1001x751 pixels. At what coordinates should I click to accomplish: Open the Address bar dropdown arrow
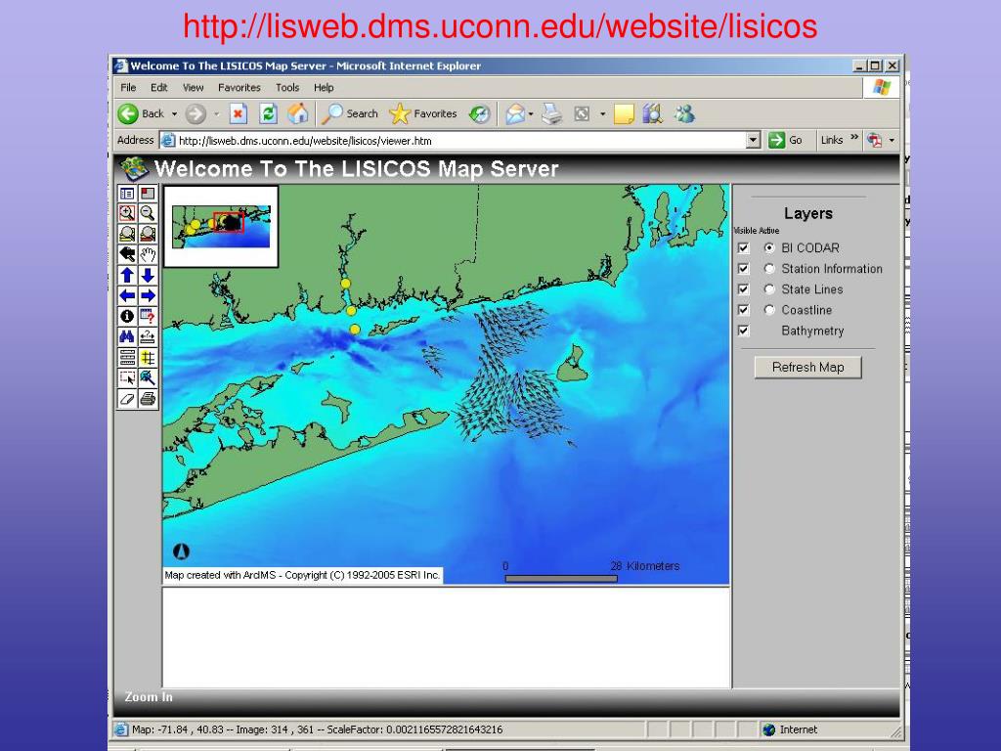(754, 140)
